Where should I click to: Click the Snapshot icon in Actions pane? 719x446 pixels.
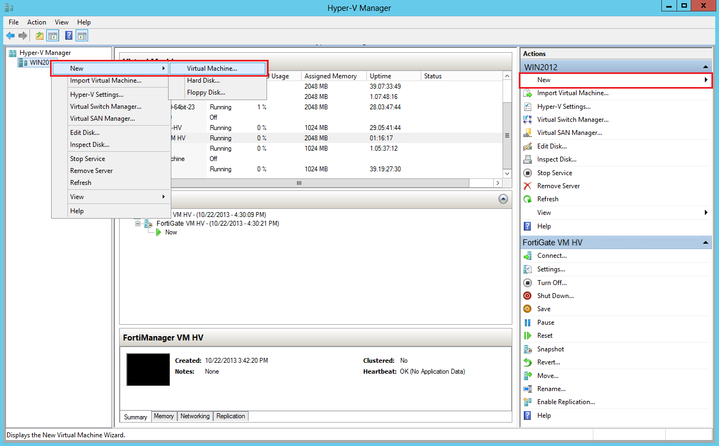[x=527, y=349]
